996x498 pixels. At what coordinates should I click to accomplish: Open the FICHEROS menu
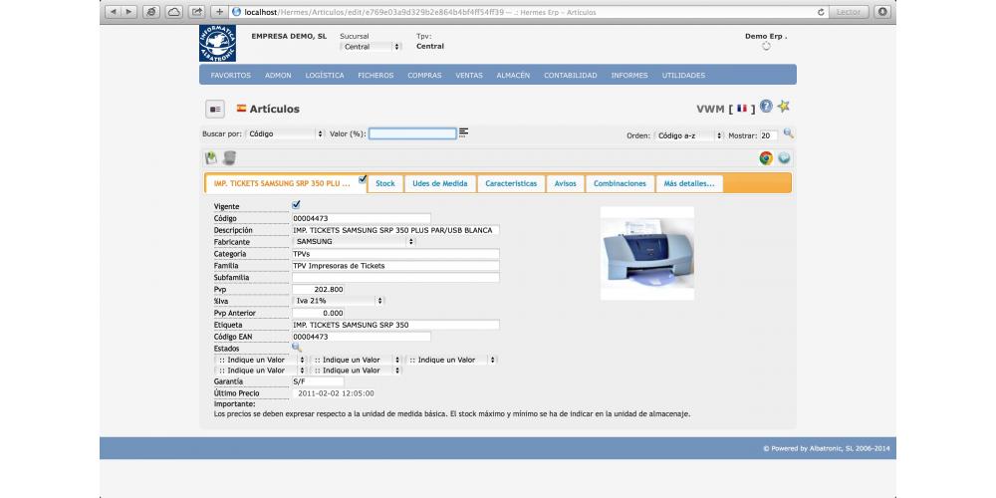[x=375, y=75]
